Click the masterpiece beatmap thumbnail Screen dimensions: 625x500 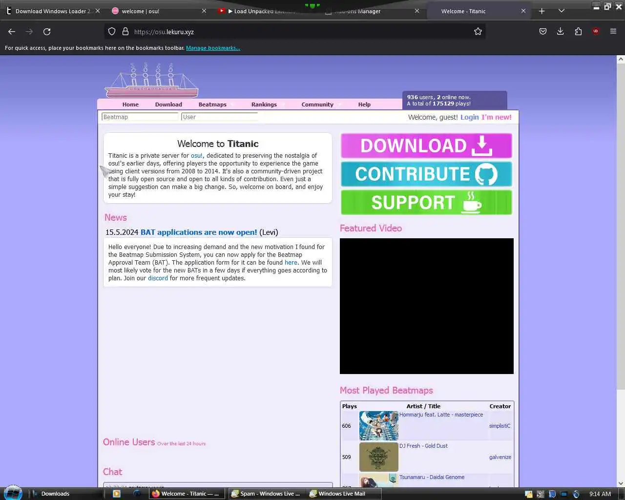pyautogui.click(x=378, y=426)
